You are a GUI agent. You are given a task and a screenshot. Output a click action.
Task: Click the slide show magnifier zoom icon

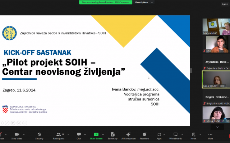[19, 123]
